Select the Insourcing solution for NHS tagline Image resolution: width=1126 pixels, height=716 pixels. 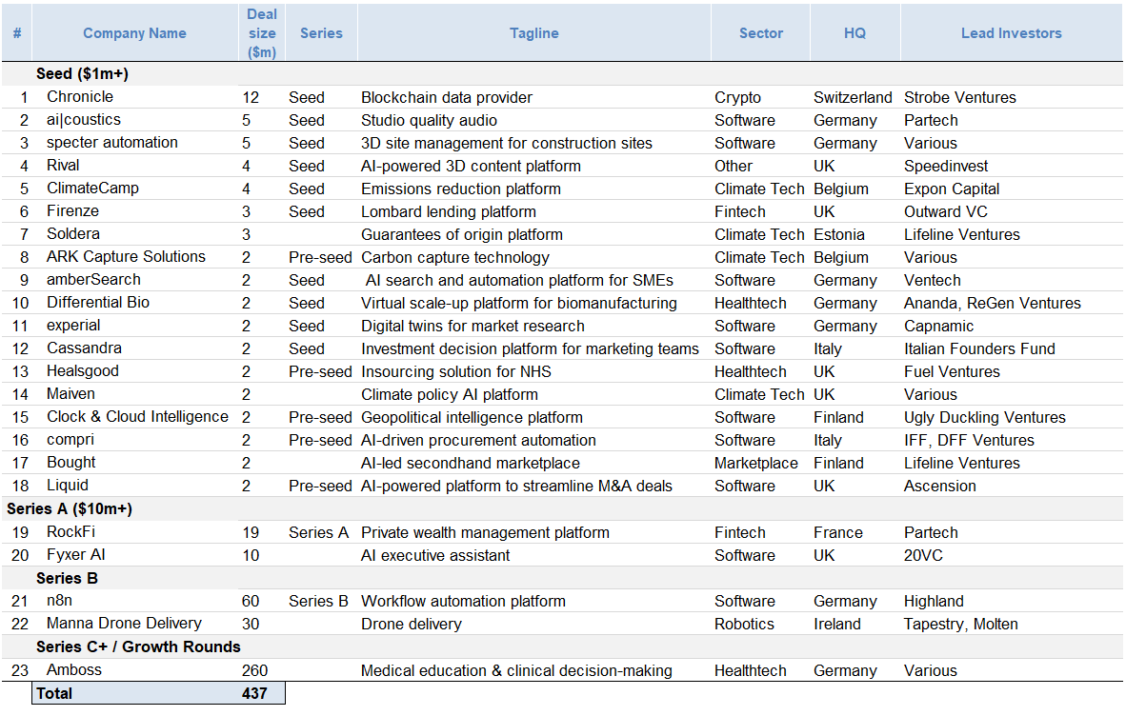point(456,371)
